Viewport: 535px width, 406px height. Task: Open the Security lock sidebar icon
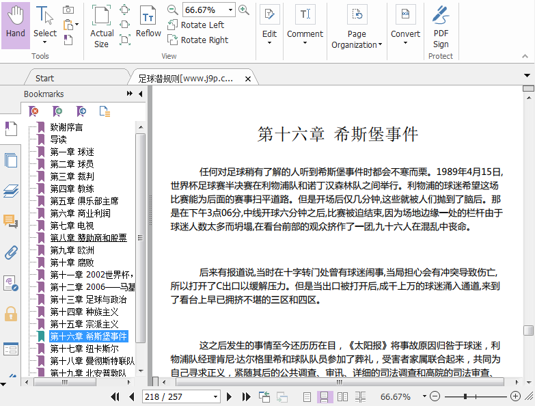[x=11, y=314]
